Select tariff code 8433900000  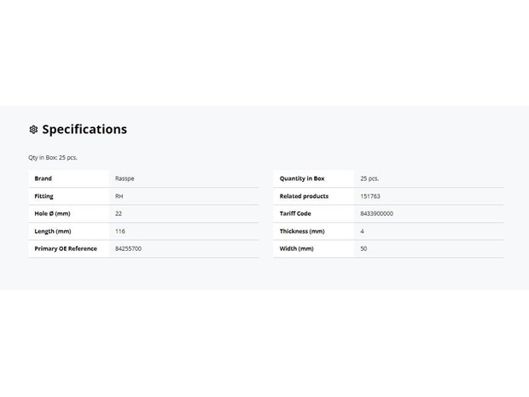click(x=376, y=213)
